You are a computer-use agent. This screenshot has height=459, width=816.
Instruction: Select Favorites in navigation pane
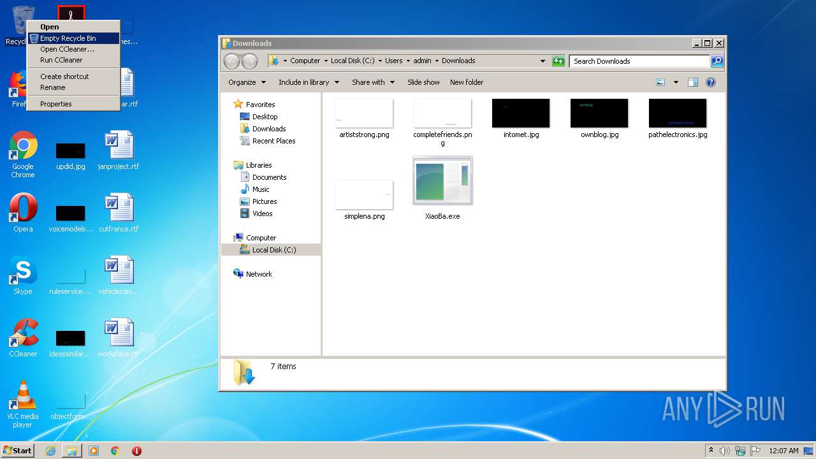pyautogui.click(x=260, y=105)
